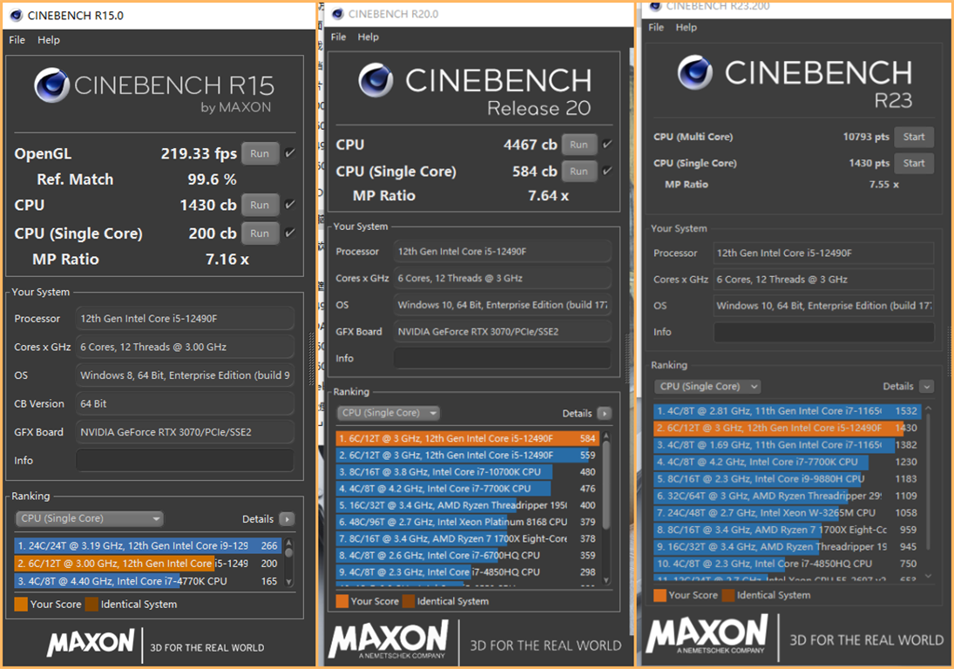
Task: Click the Cinebench R15 sphere logo
Action: (x=51, y=85)
